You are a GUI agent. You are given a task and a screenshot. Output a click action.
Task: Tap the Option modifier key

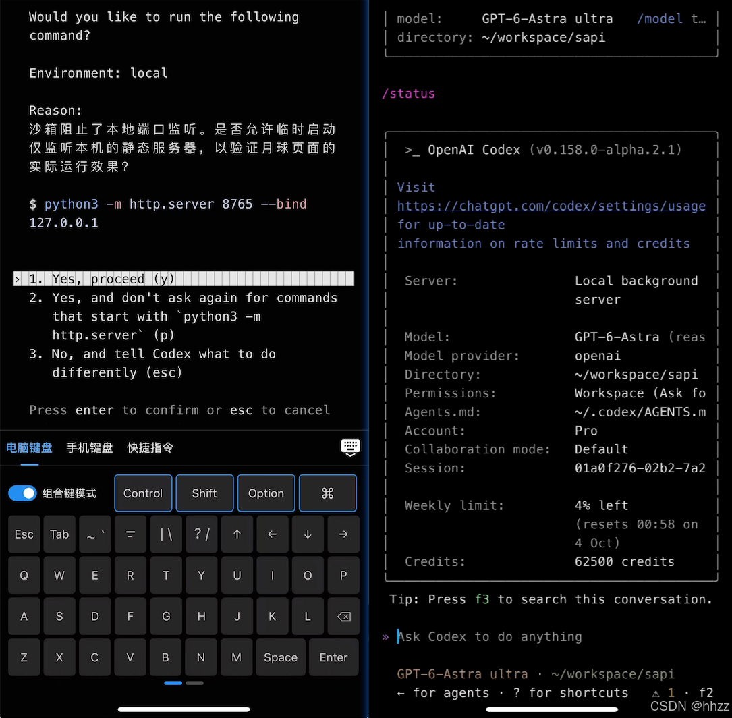point(266,493)
